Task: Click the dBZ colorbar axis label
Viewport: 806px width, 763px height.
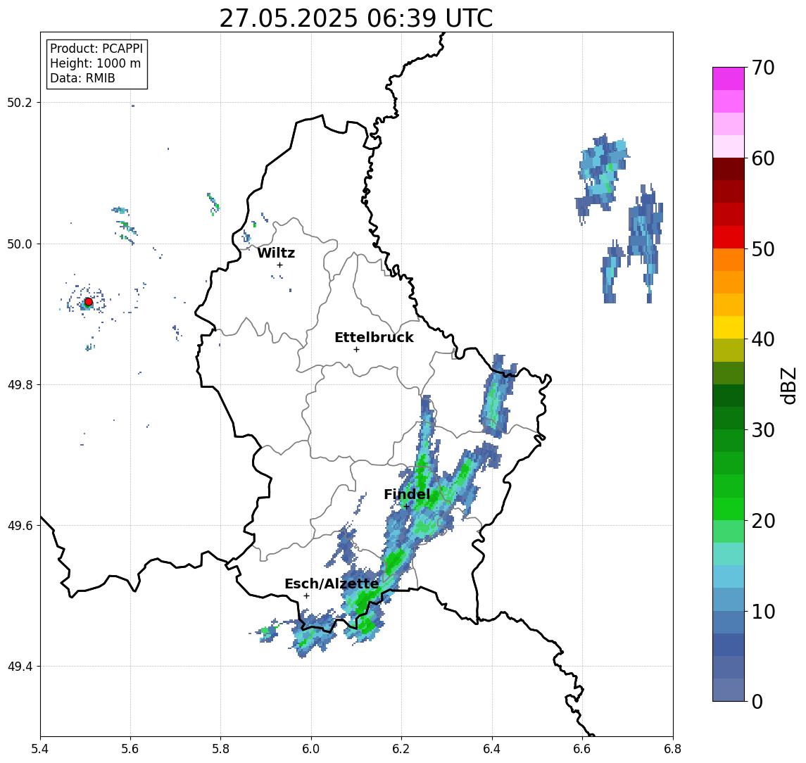Action: pyautogui.click(x=788, y=385)
